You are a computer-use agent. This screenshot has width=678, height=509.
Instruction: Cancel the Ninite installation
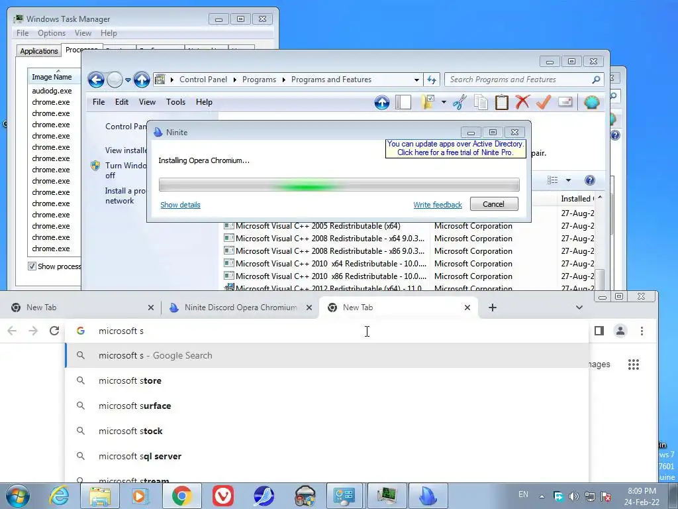coord(494,204)
